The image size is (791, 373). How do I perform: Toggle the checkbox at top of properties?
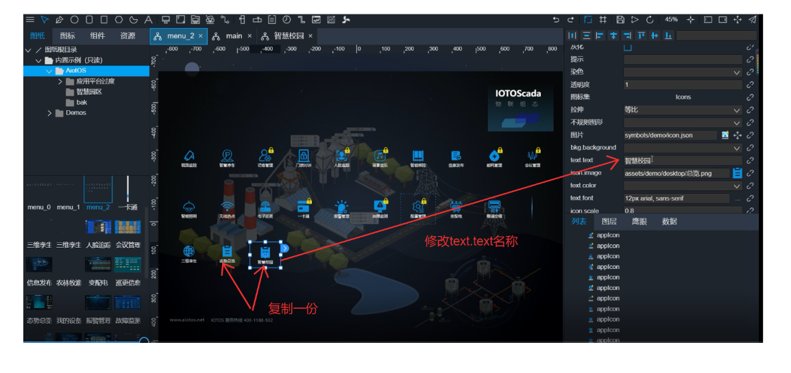click(x=627, y=48)
